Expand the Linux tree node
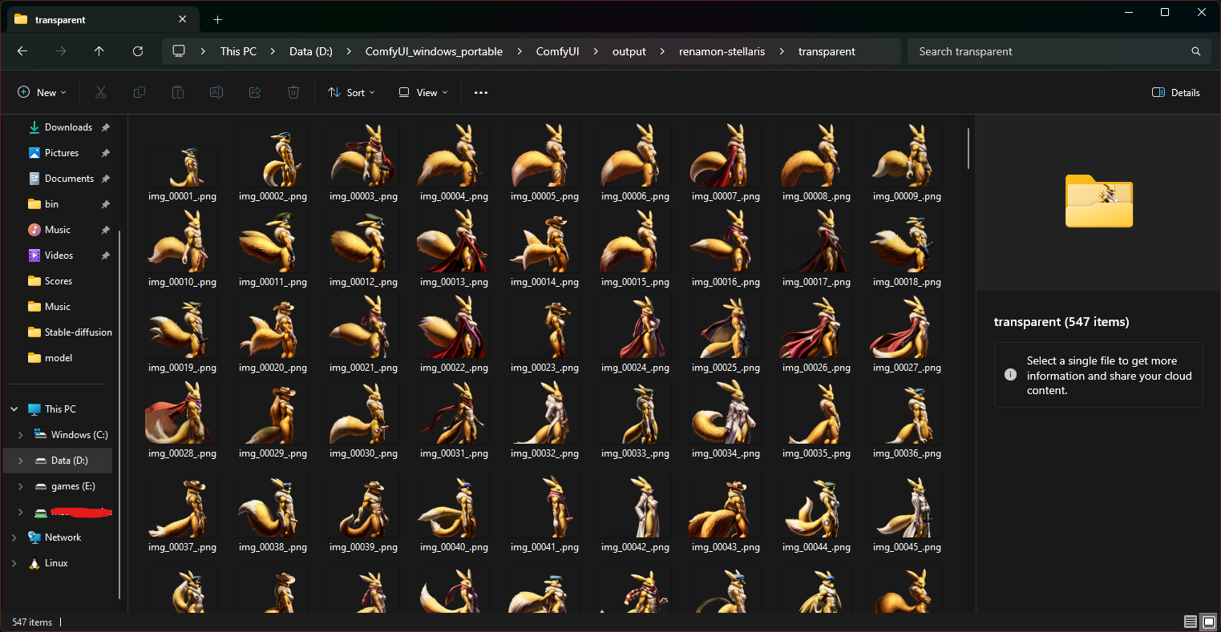 tap(14, 563)
